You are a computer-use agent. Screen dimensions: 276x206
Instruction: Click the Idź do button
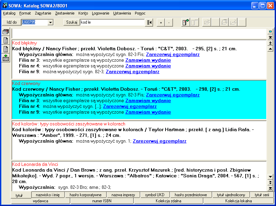11,22
